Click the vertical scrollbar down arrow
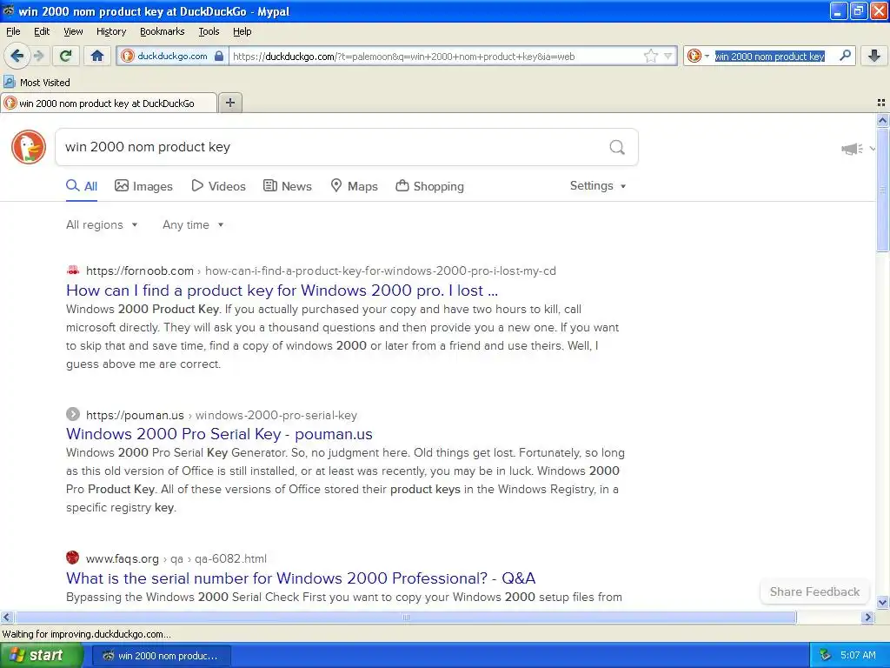This screenshot has height=668, width=890. point(882,603)
